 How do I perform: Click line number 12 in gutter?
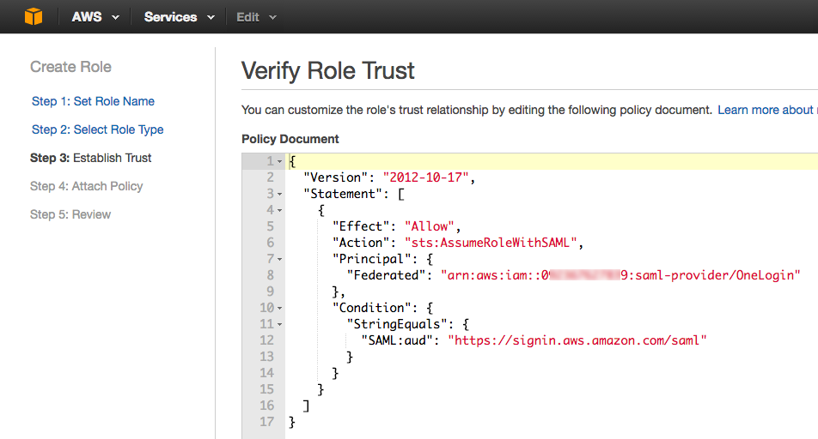pos(266,340)
